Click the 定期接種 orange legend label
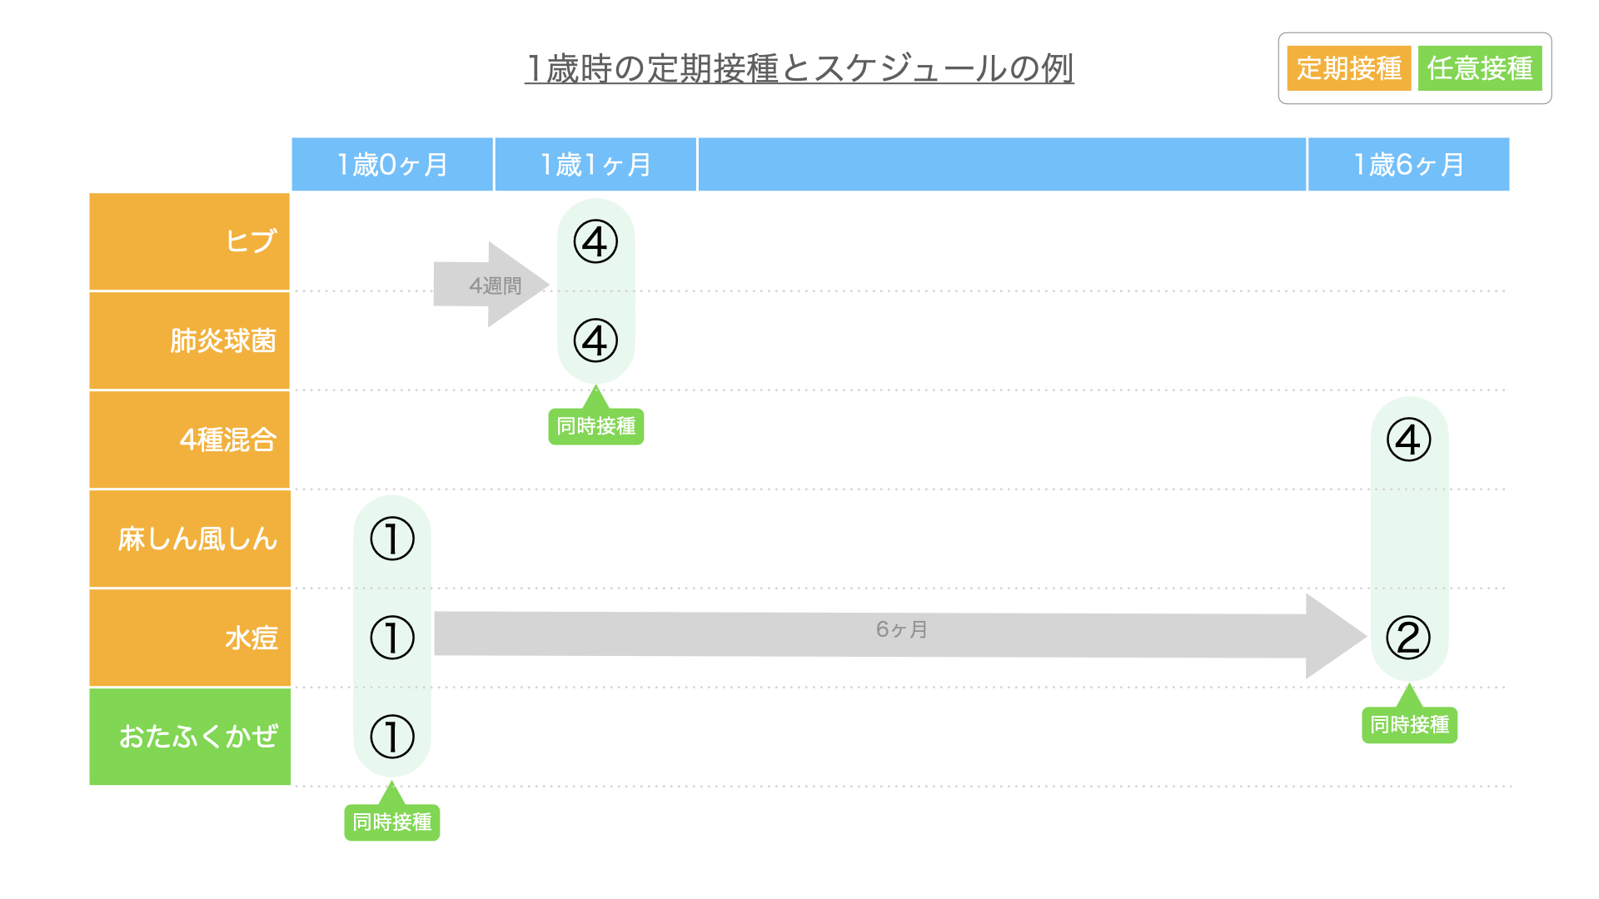The image size is (1599, 899). (1349, 68)
